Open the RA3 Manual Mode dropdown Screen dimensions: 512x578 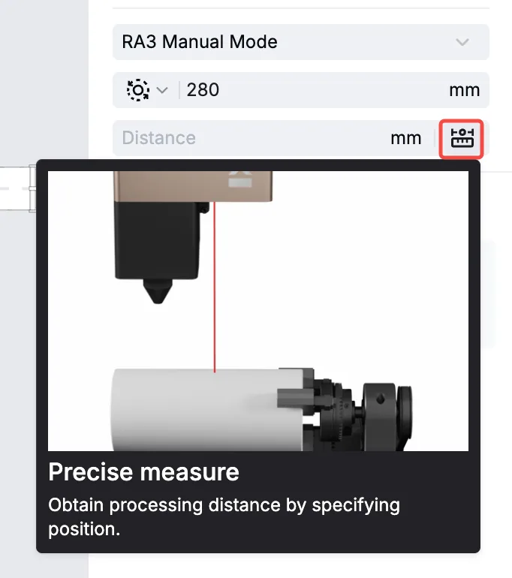coord(301,41)
